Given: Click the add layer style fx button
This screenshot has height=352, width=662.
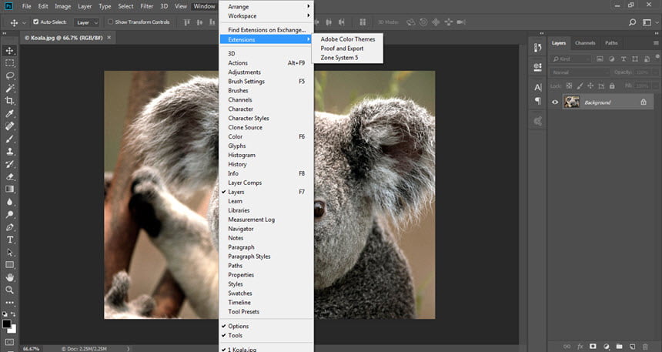Looking at the screenshot, I should [580, 347].
